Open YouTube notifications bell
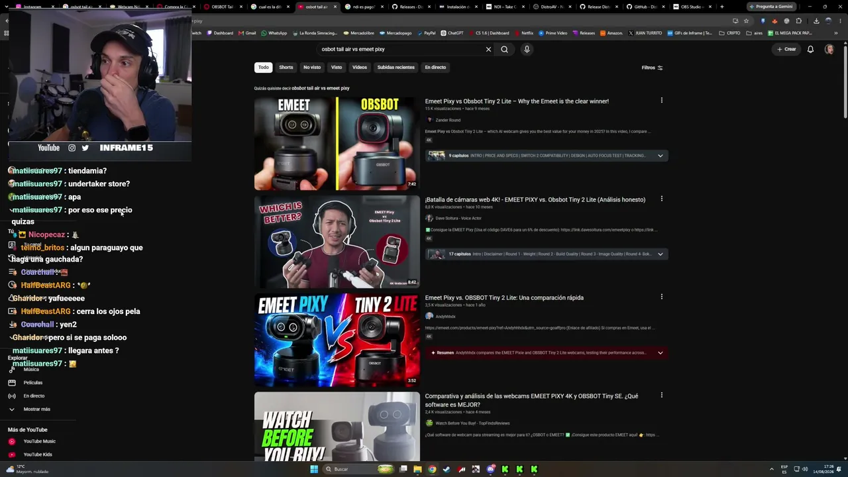 click(x=810, y=49)
